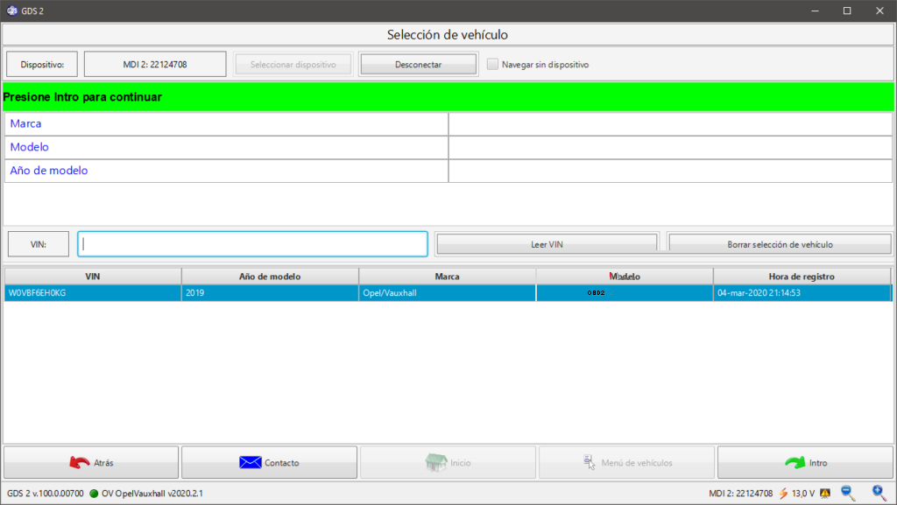897x505 pixels.
Task: Click the Marca column header
Action: coord(447,277)
